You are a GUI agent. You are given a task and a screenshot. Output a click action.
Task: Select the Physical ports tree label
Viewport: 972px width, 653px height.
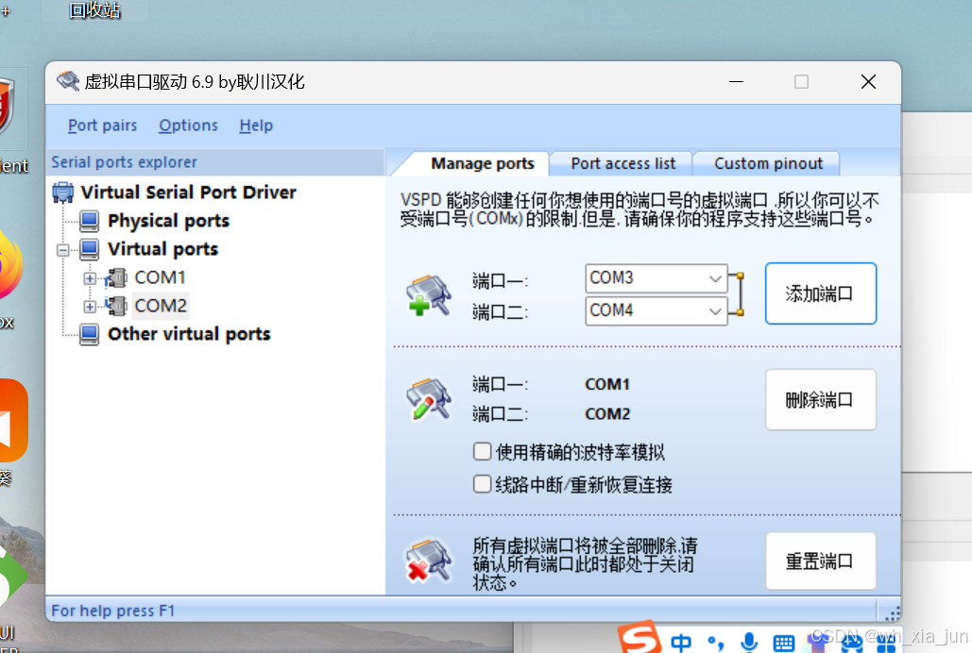point(168,221)
